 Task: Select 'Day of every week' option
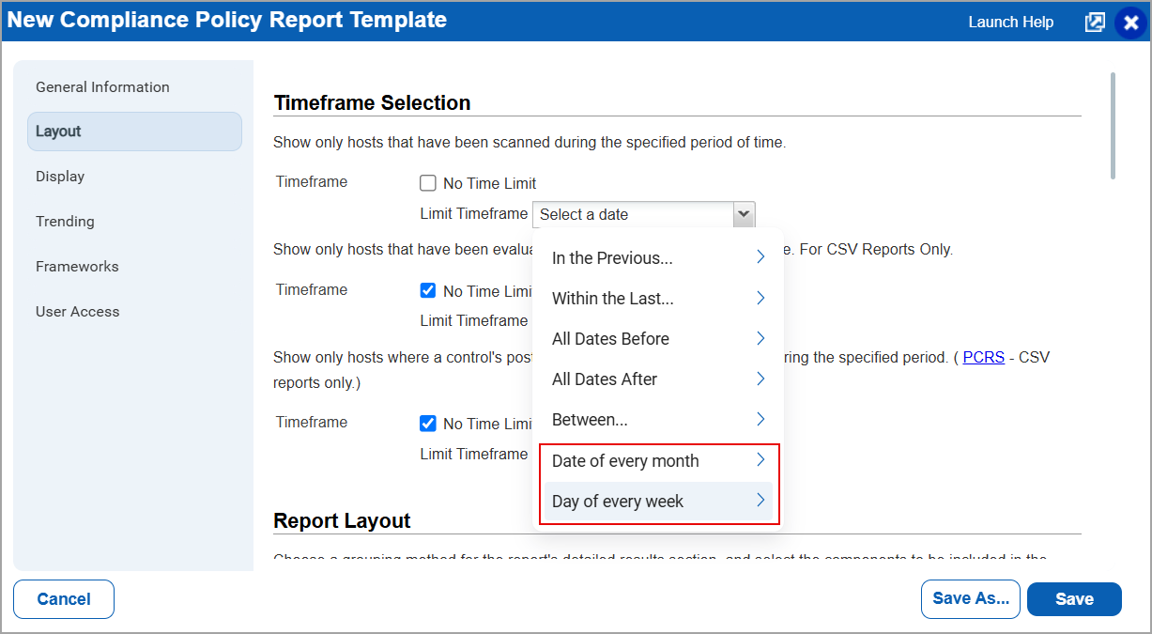coord(658,502)
